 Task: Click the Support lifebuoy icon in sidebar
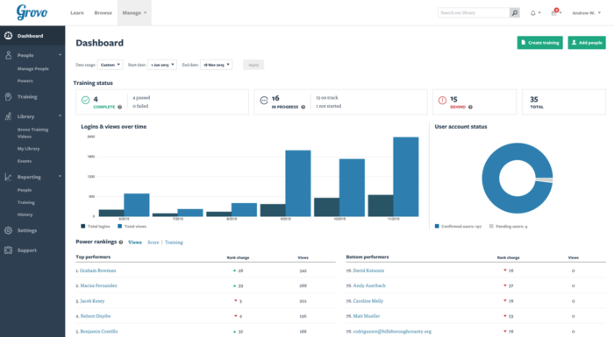pyautogui.click(x=8, y=250)
